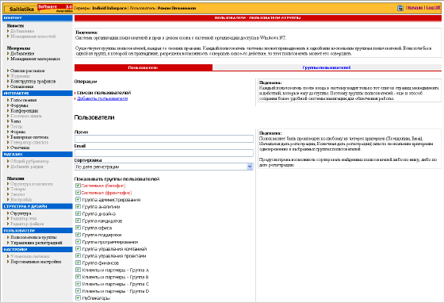Open Форумы in the sidebar
Screen dimensions: 444x303
pyautogui.click(x=19, y=105)
